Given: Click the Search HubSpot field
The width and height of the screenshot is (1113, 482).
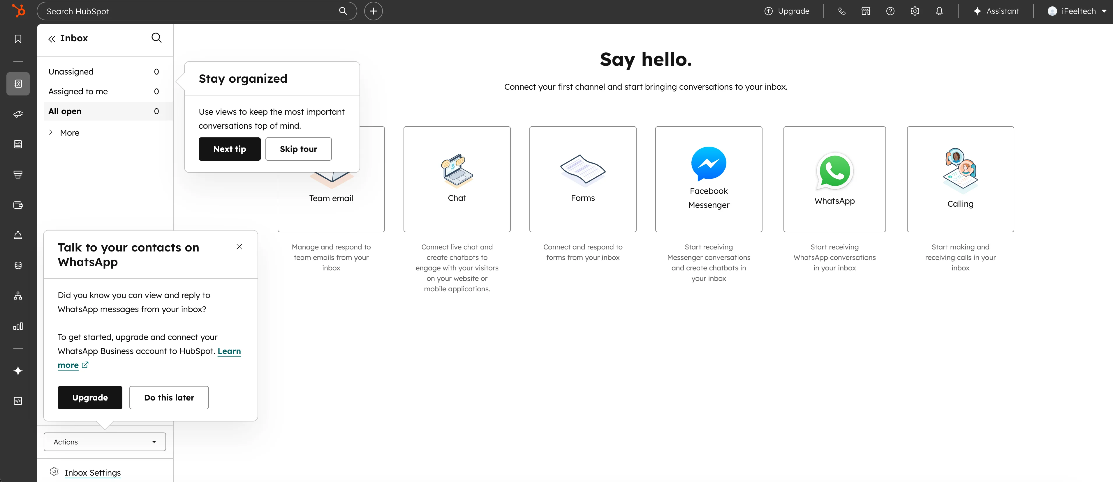Looking at the screenshot, I should click(x=190, y=11).
